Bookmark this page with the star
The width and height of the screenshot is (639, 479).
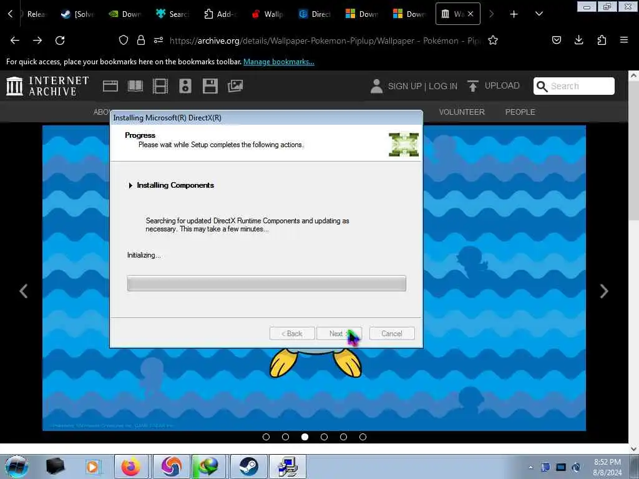[x=493, y=40]
